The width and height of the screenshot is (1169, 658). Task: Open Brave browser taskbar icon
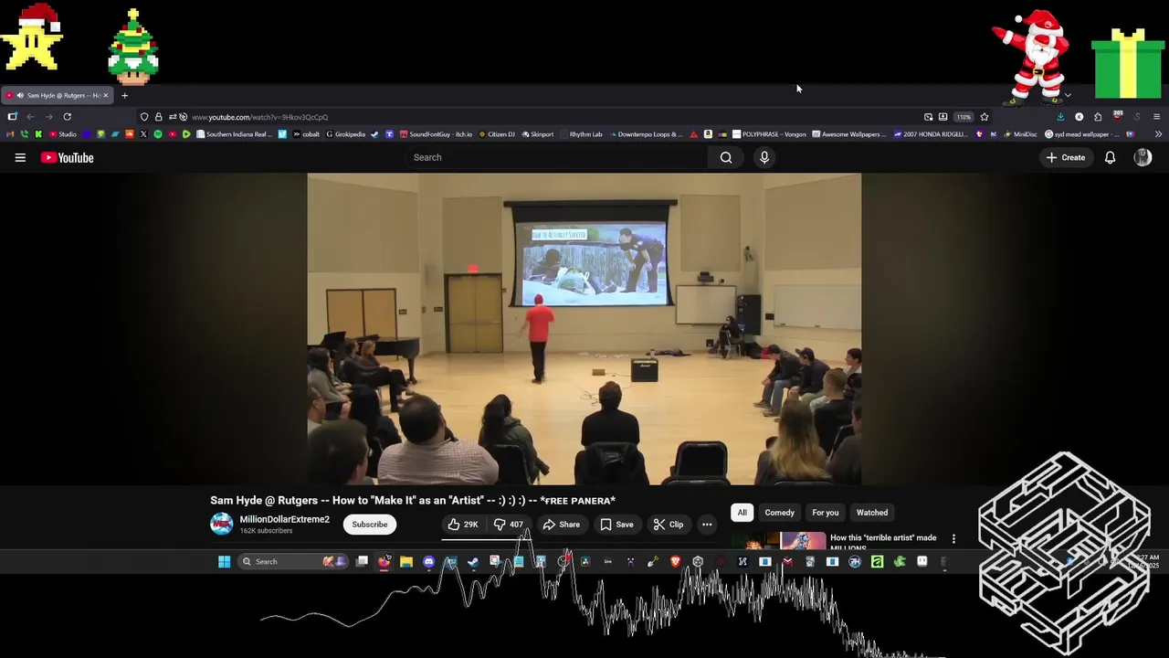point(676,561)
